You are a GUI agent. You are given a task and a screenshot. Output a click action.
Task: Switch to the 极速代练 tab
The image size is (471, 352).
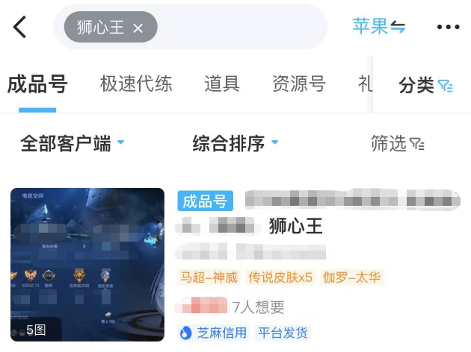tap(136, 84)
